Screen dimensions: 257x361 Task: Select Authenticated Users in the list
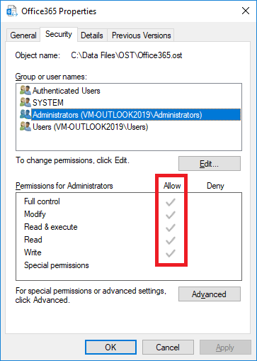(67, 91)
